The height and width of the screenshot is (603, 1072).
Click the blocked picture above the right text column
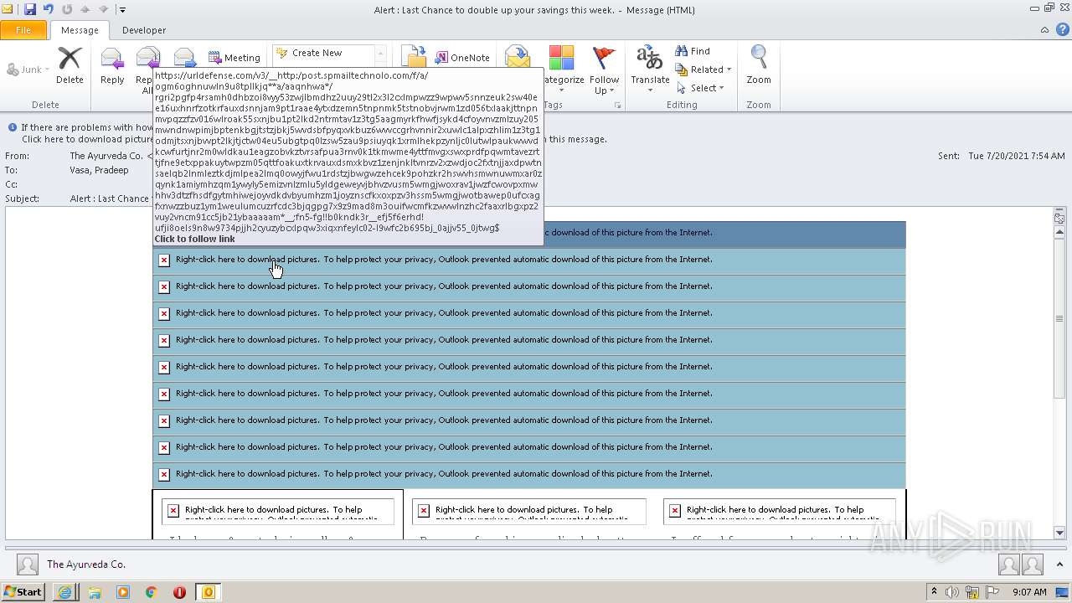[x=780, y=511]
